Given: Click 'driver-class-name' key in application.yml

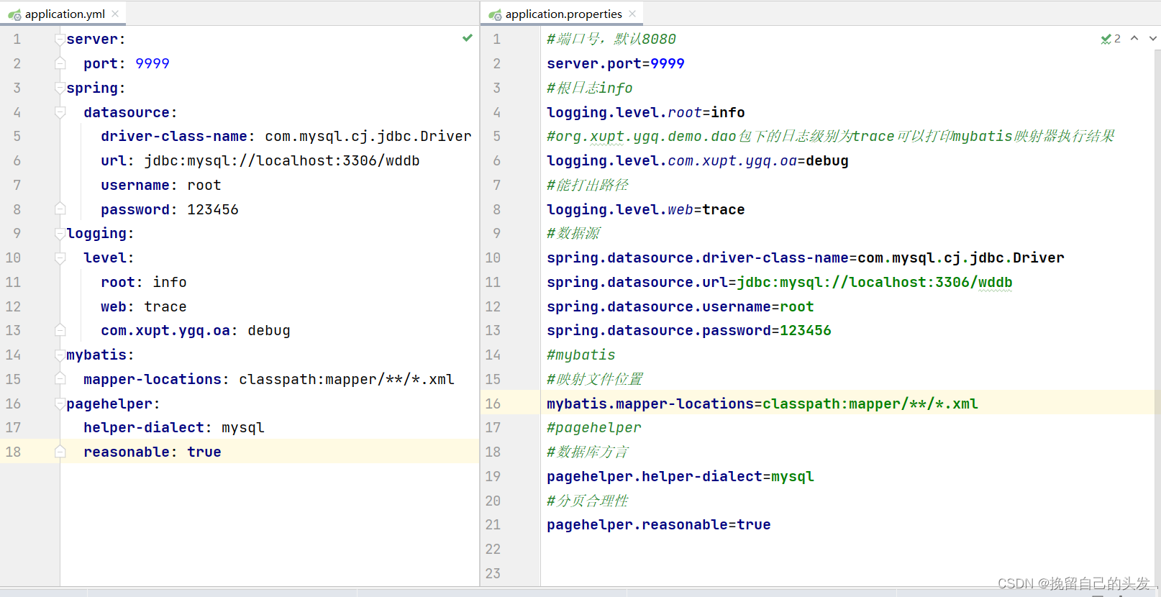Looking at the screenshot, I should 174,136.
